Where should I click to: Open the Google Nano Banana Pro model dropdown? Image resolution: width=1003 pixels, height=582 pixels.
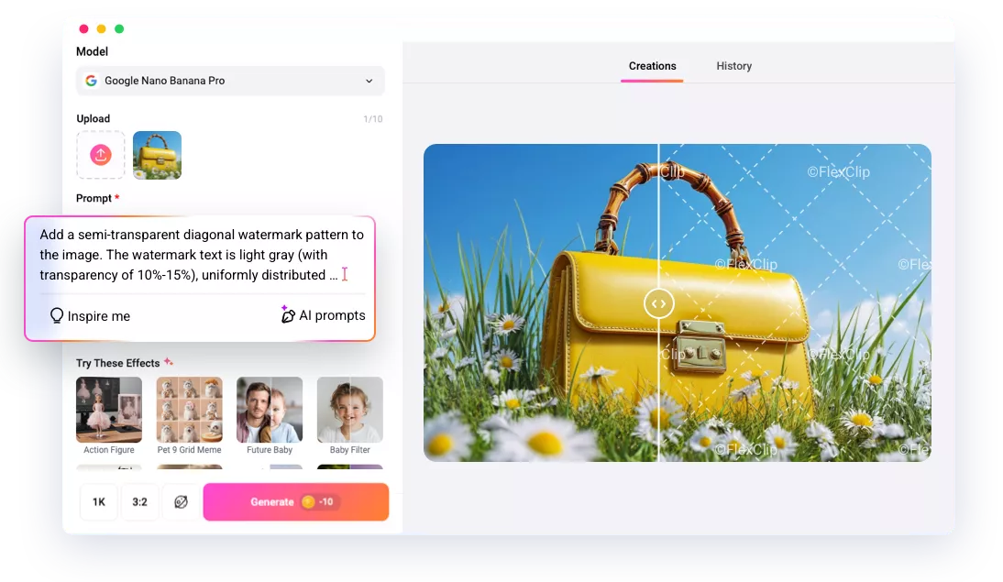click(x=229, y=81)
